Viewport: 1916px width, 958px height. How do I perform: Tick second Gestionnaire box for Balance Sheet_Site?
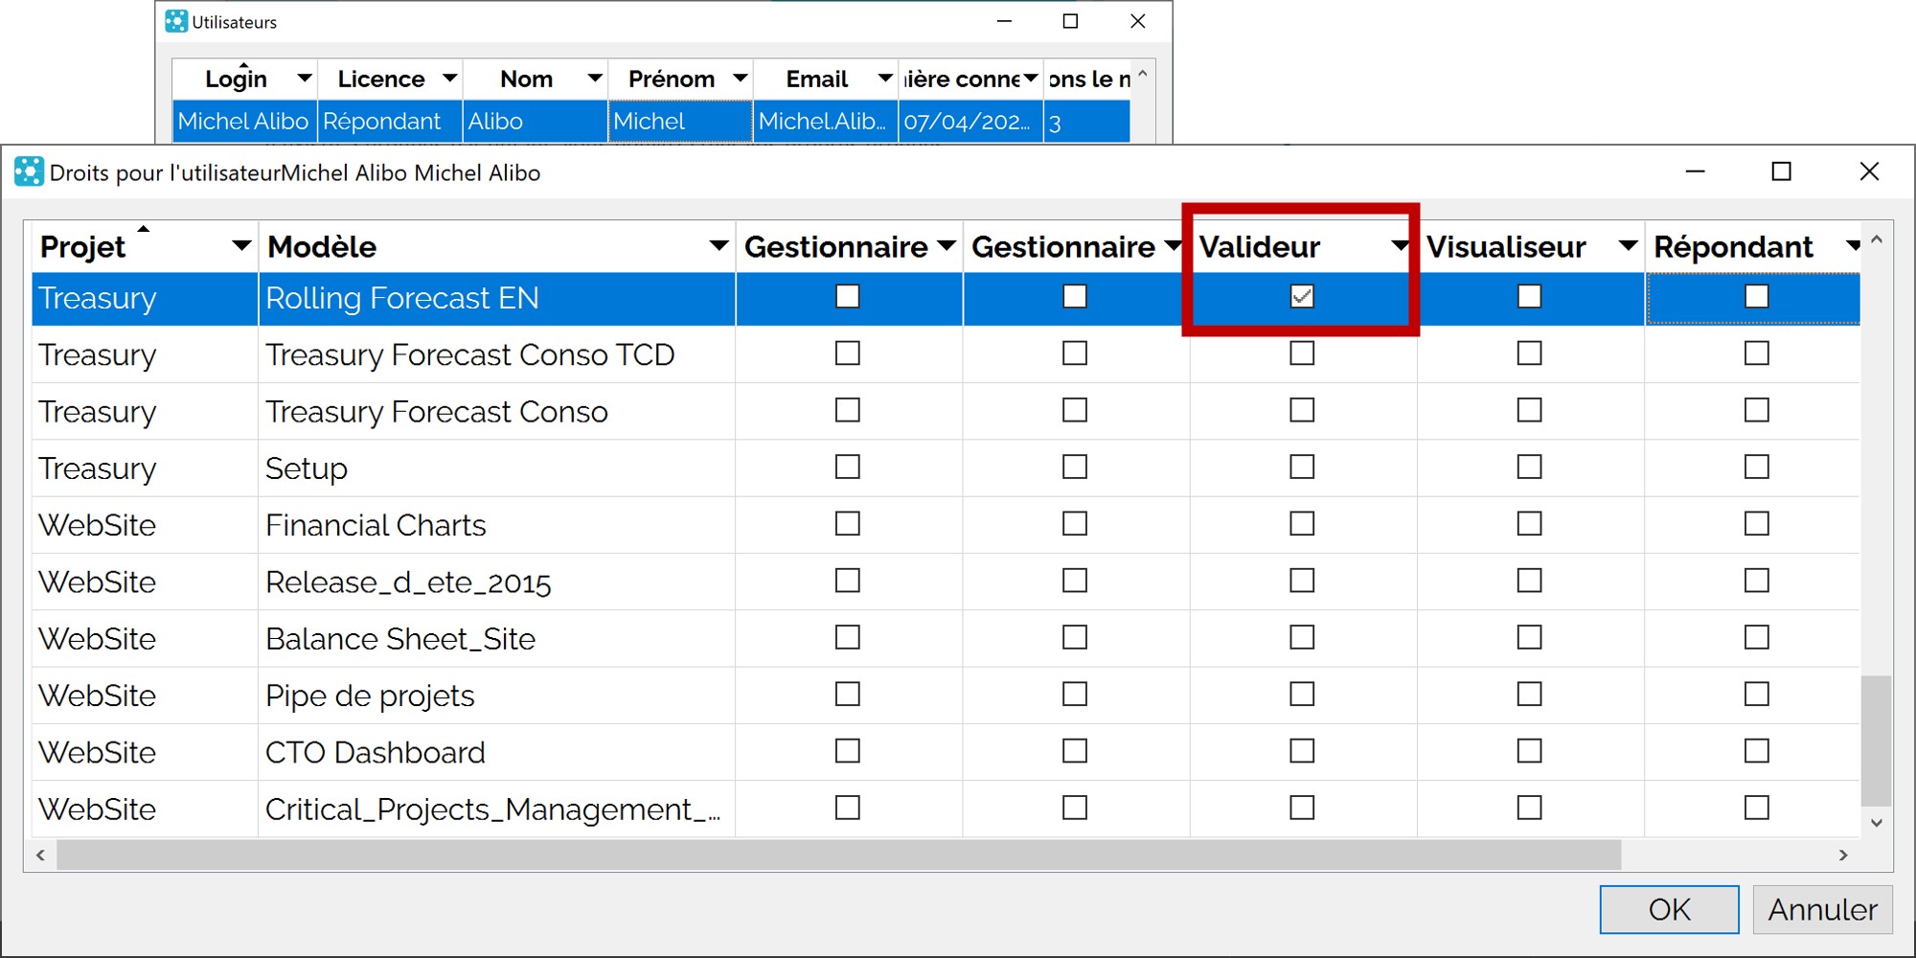pos(1075,638)
